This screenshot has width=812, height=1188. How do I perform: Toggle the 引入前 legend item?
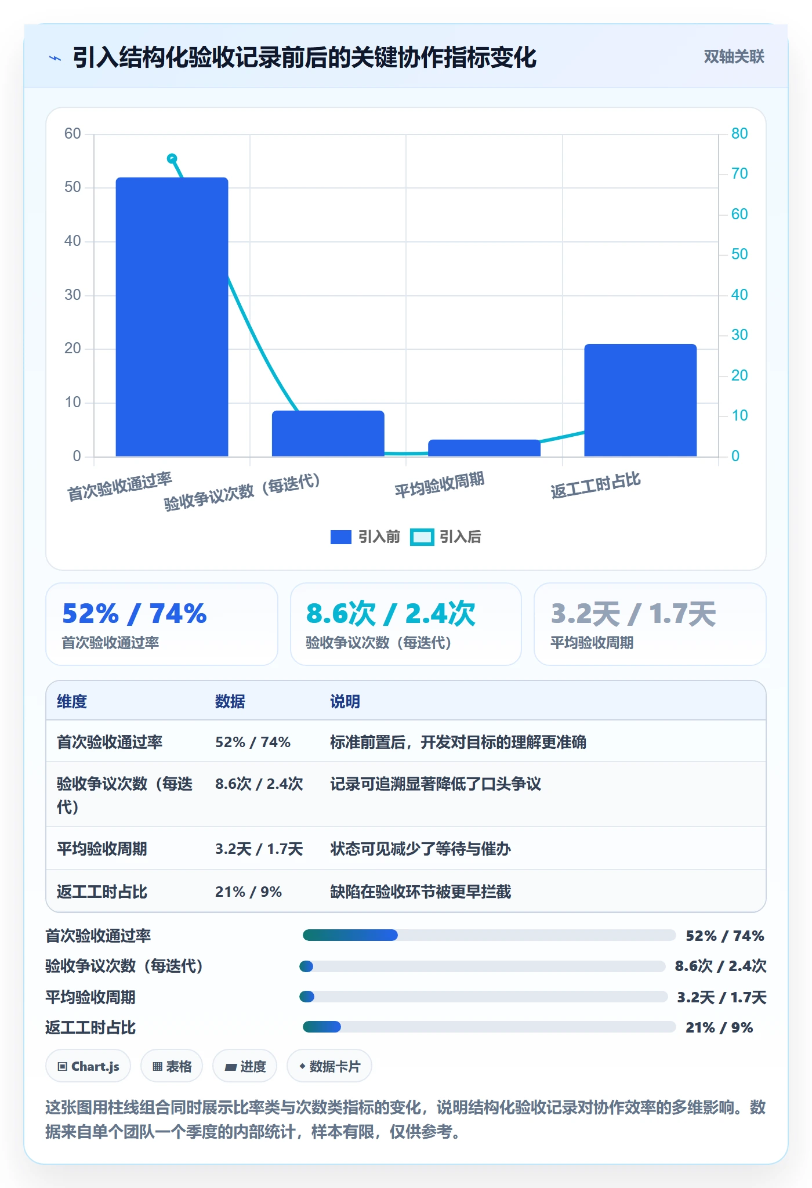pyautogui.click(x=365, y=537)
